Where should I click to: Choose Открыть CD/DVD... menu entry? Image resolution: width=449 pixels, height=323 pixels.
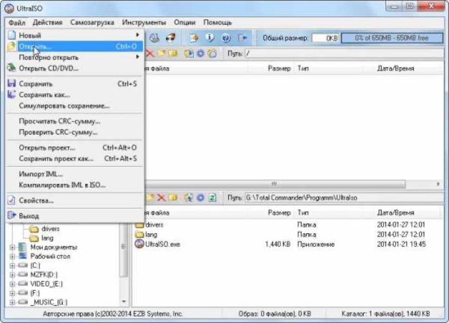(x=74, y=69)
